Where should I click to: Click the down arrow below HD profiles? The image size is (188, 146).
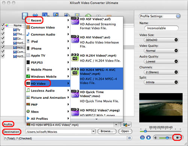coord(97,119)
